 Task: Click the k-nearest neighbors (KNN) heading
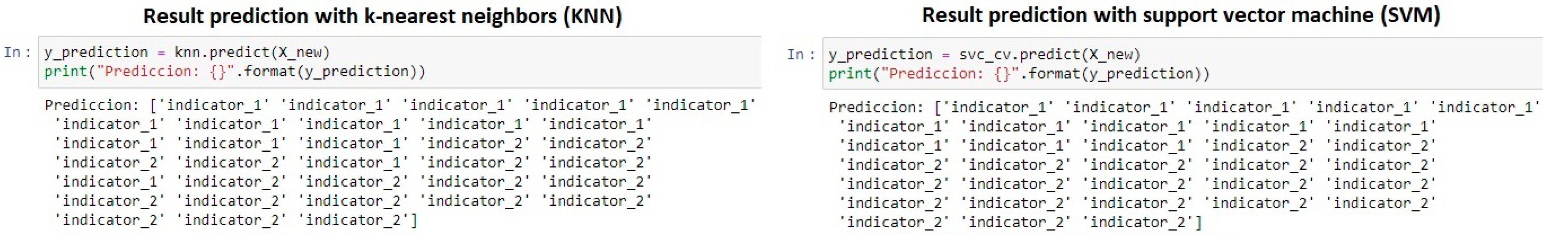click(x=382, y=16)
